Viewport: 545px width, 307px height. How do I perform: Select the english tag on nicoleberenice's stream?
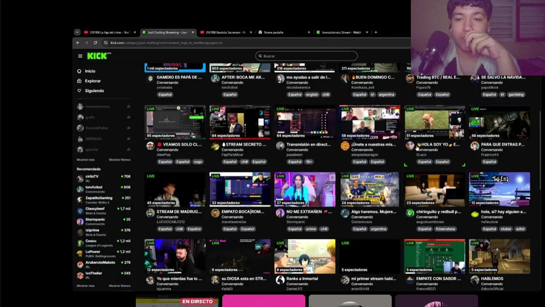point(312,95)
